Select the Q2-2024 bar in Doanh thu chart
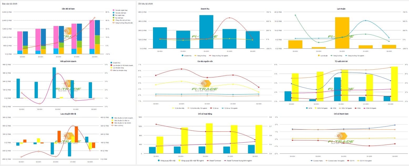 [x=160, y=38]
